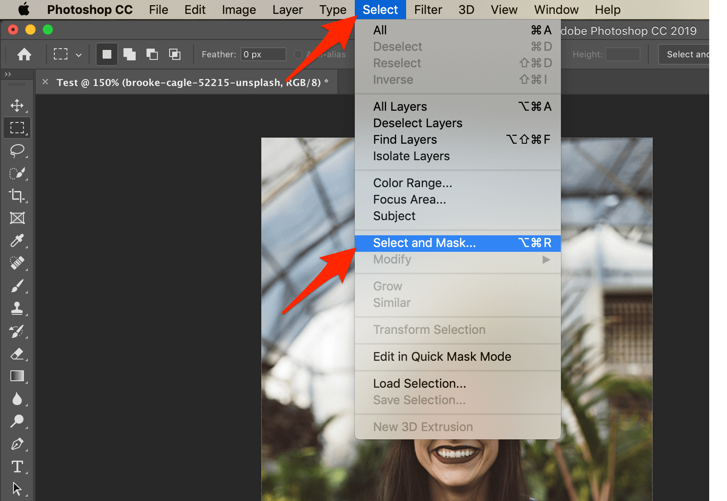Select the Move tool
The height and width of the screenshot is (501, 727).
(17, 105)
